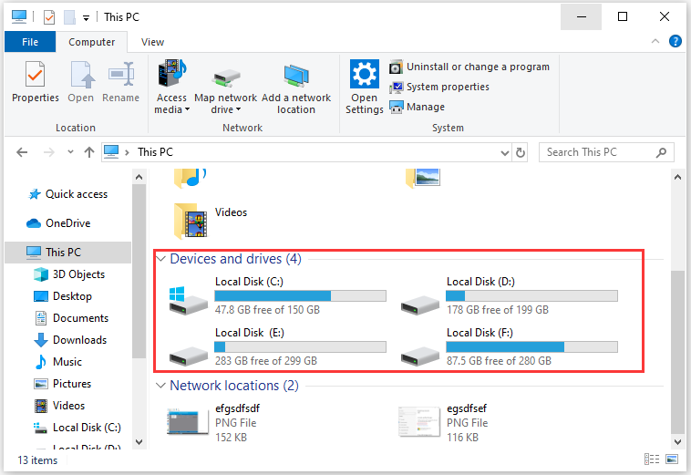The height and width of the screenshot is (475, 691).
Task: Open the File tab
Action: (30, 42)
